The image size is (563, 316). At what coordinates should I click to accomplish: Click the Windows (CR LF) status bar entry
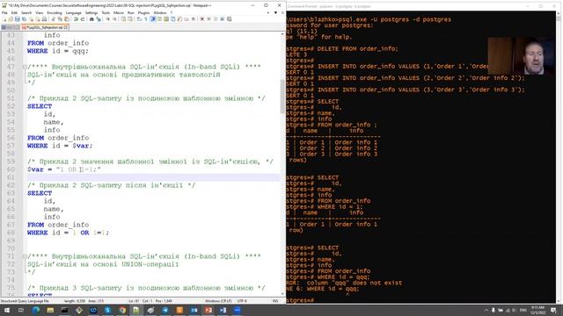(218, 301)
